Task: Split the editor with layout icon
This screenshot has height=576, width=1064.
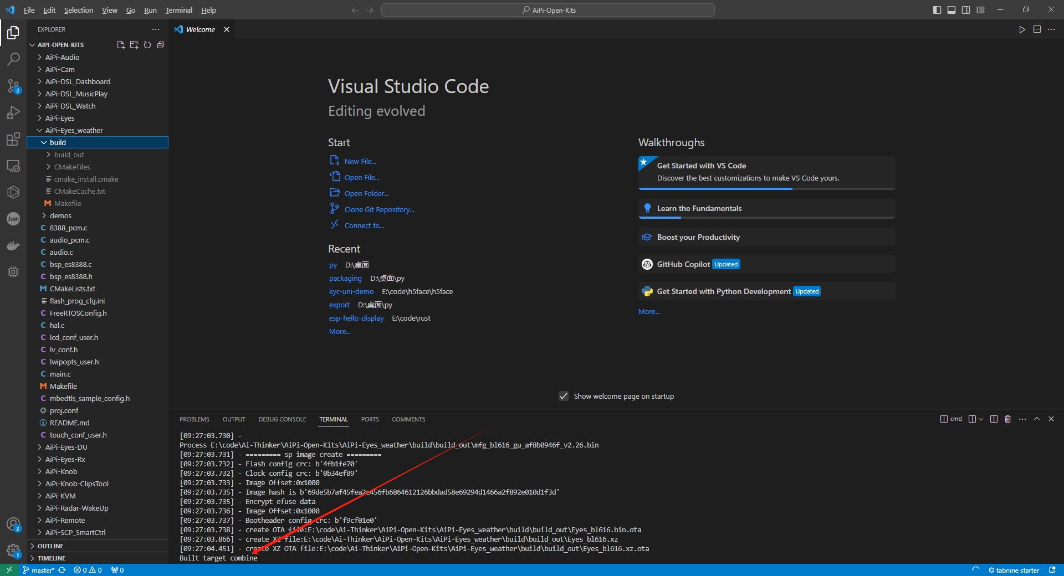Action: coord(1037,29)
